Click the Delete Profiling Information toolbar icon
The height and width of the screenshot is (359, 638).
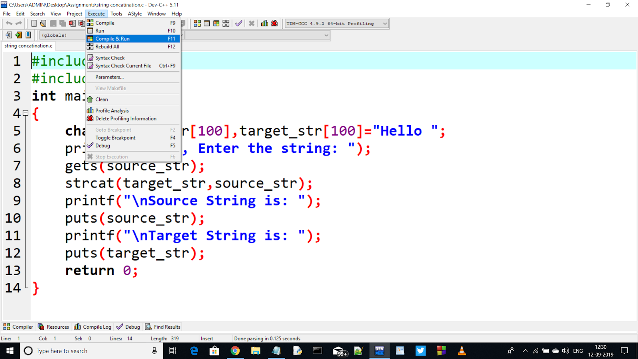(274, 23)
